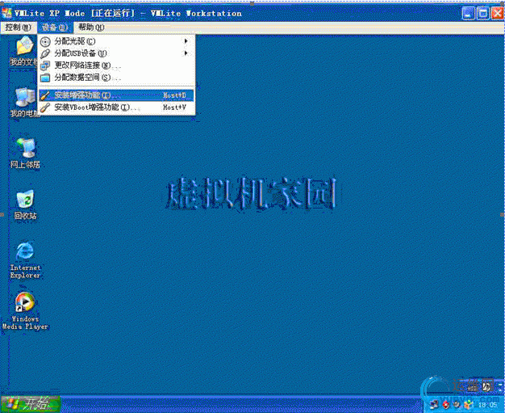Click the network monitors icon beside 更改网络连接
The image size is (505, 413).
tap(45, 65)
